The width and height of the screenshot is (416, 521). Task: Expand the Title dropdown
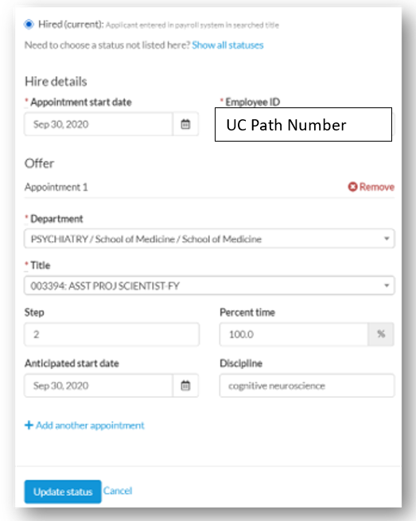point(209,286)
